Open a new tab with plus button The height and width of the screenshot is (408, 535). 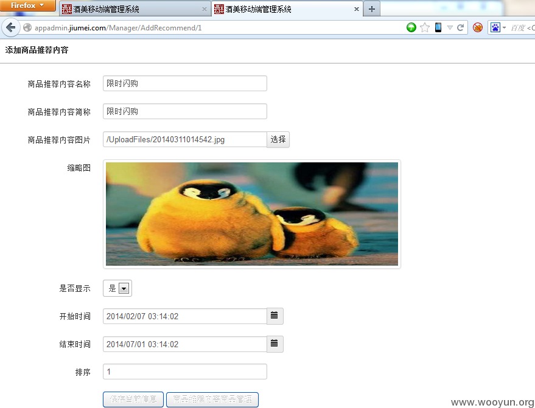pos(372,9)
